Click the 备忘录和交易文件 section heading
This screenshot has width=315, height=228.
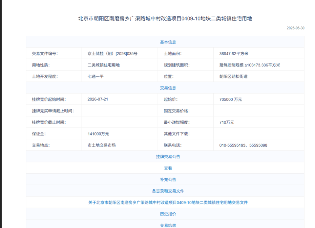coord(168,191)
